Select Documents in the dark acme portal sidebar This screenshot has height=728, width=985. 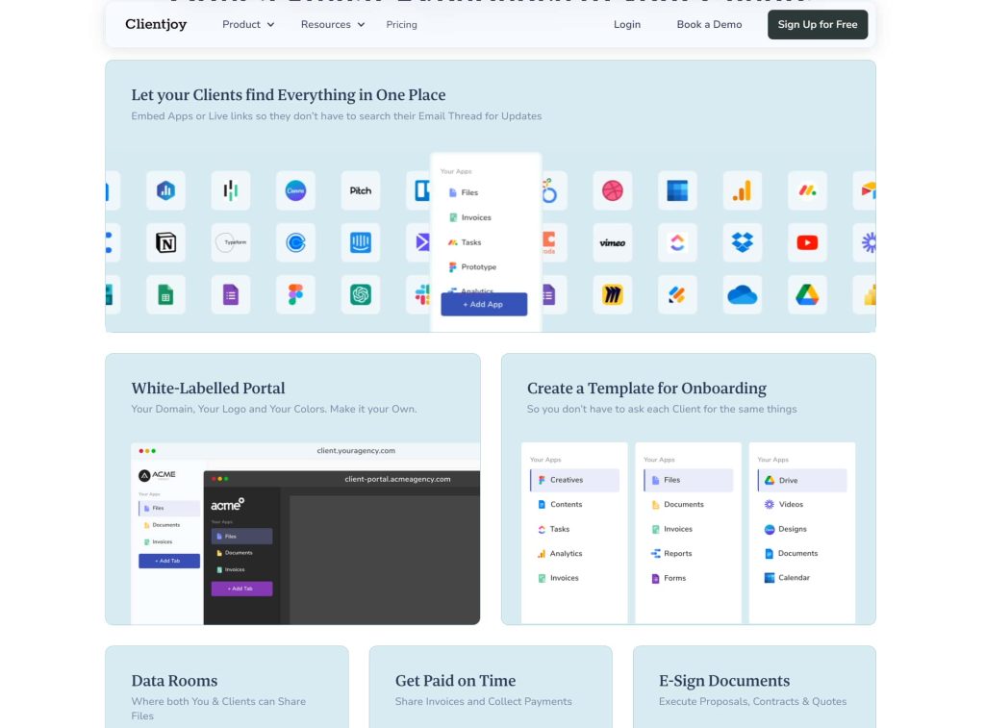click(x=235, y=553)
